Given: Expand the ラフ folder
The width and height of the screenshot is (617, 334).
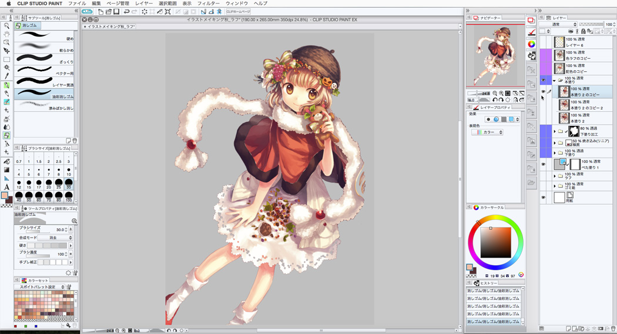Looking at the screenshot, I should click(555, 176).
